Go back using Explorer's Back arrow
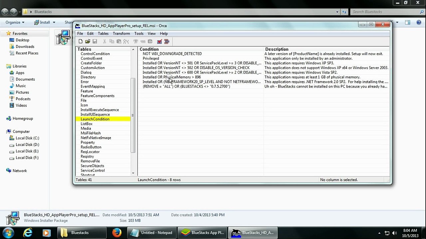 5,12
